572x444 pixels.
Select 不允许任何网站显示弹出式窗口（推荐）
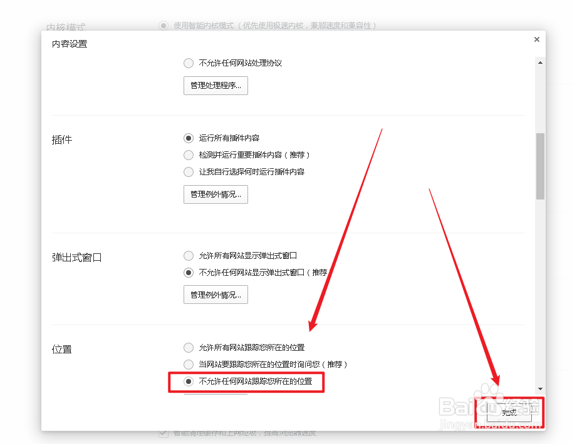pyautogui.click(x=189, y=272)
